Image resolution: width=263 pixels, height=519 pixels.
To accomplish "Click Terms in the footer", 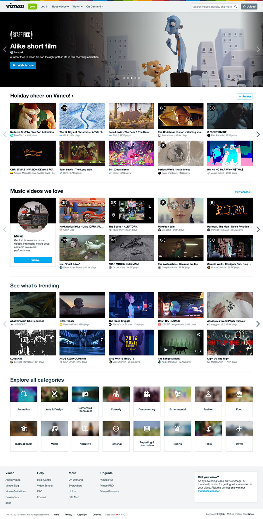I will pyautogui.click(x=56, y=514).
